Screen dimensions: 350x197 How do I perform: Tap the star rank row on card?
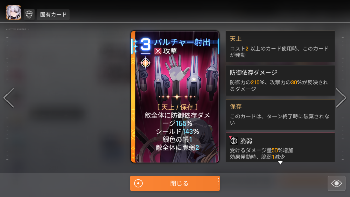(x=177, y=97)
